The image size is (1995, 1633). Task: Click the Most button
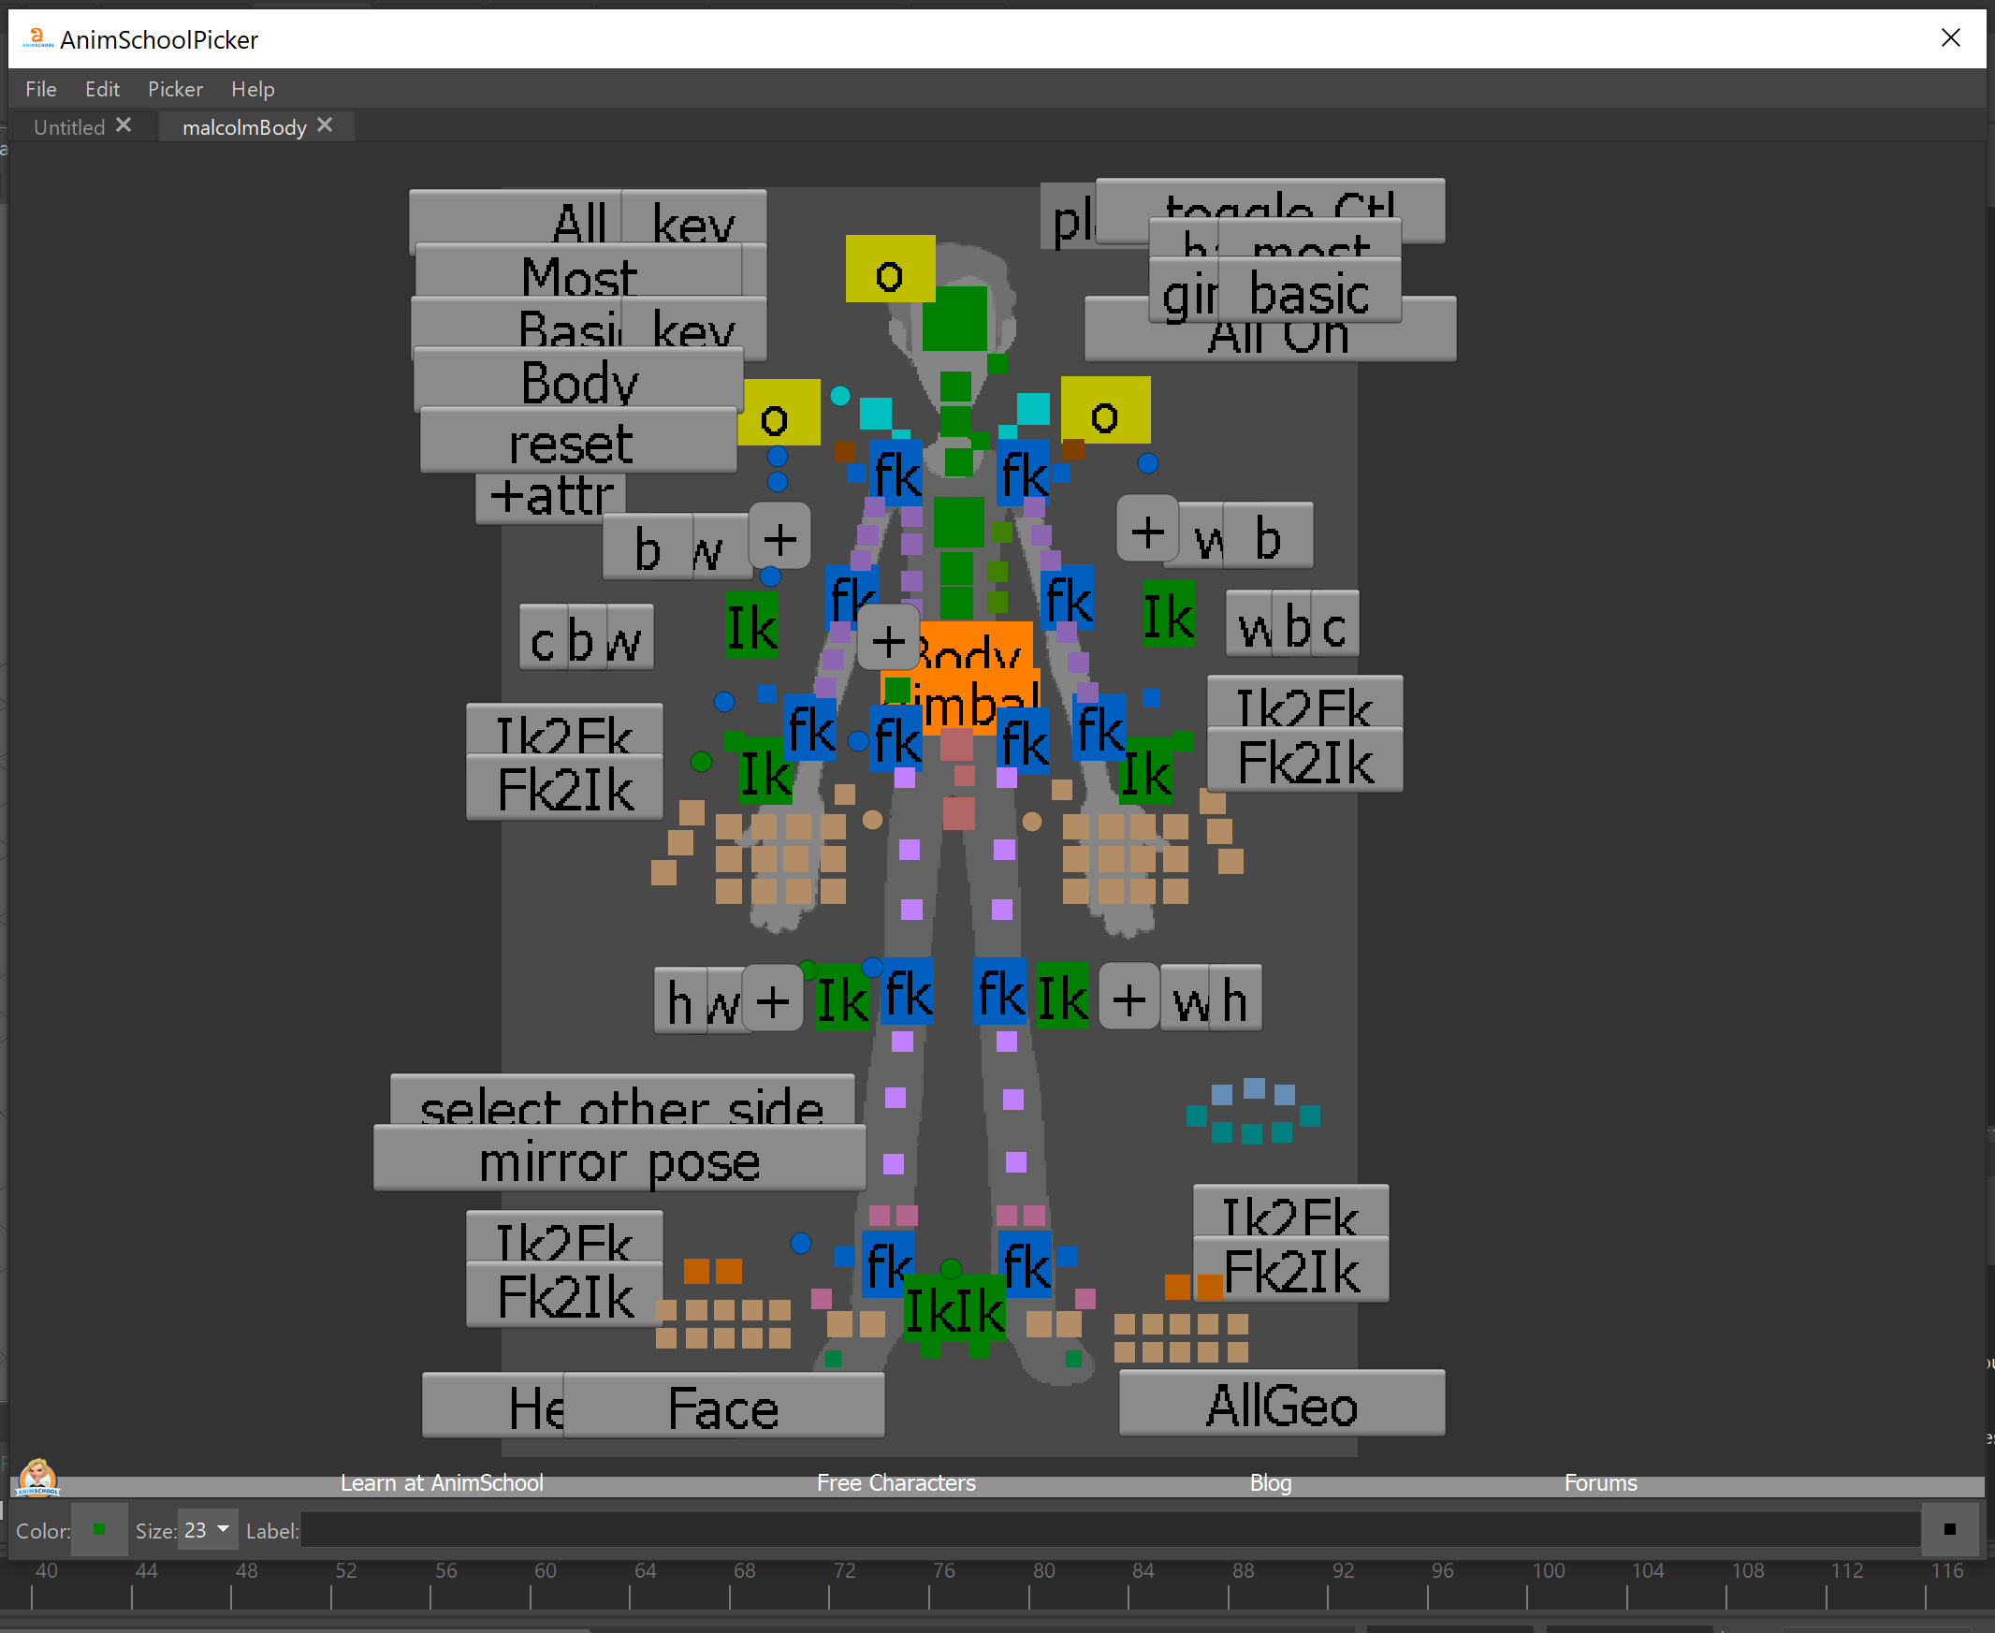578,270
